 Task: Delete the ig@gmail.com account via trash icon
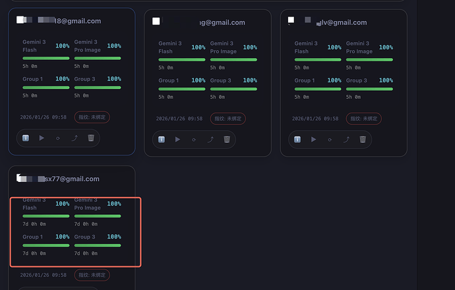pyautogui.click(x=227, y=139)
